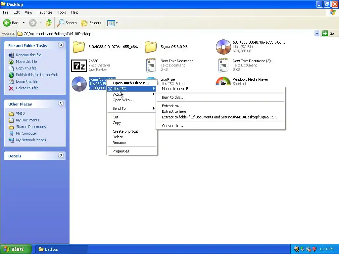Image resolution: width=339 pixels, height=254 pixels.
Task: Select Mount to drive E: option
Action: coord(220,89)
